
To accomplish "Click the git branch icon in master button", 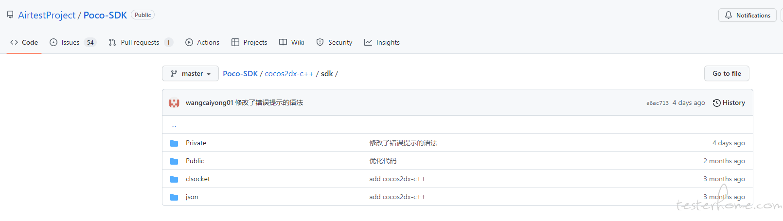I will [174, 74].
